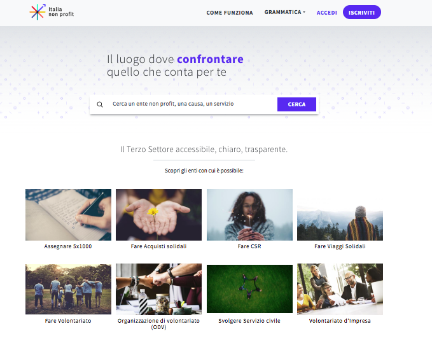The width and height of the screenshot is (432, 345).
Task: Click the CERCA search button
Action: coord(296,104)
